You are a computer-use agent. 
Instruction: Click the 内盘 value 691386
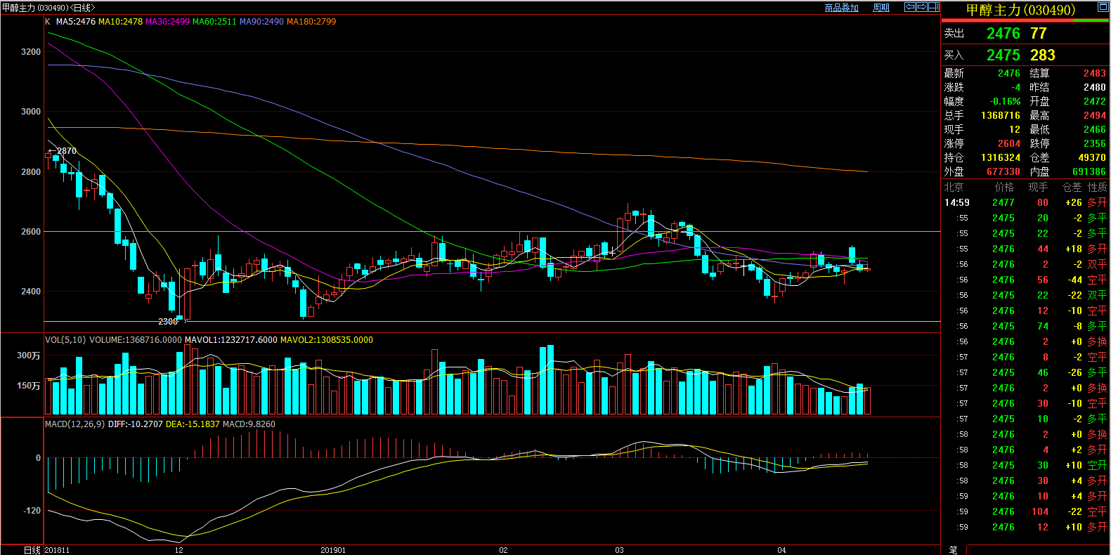point(1089,171)
